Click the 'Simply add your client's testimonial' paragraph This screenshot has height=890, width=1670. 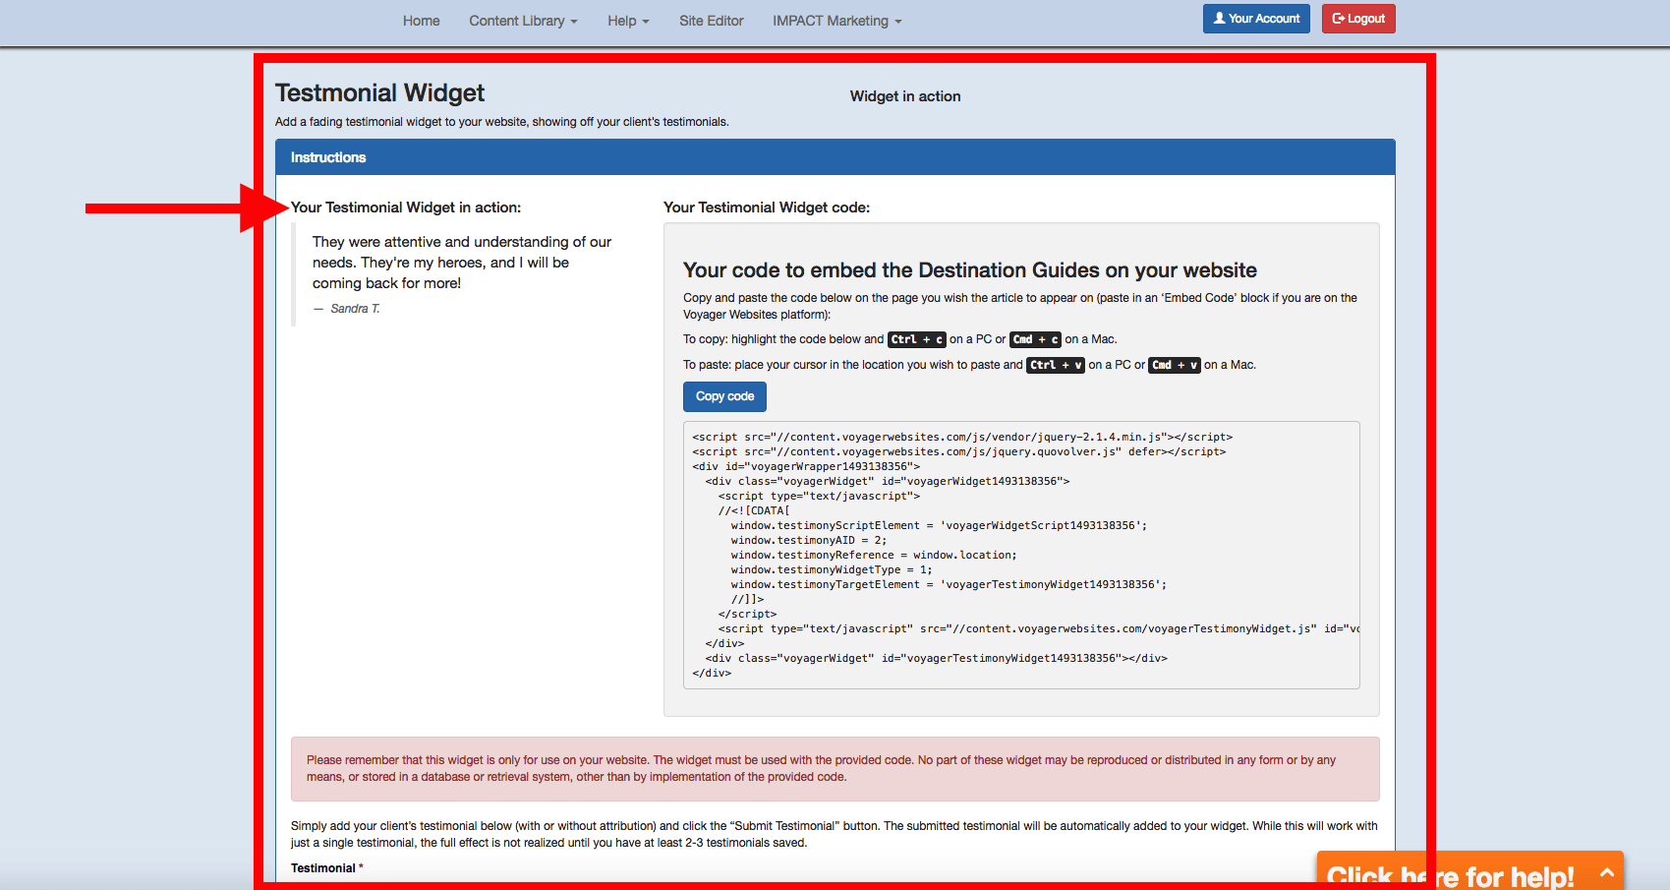click(835, 834)
